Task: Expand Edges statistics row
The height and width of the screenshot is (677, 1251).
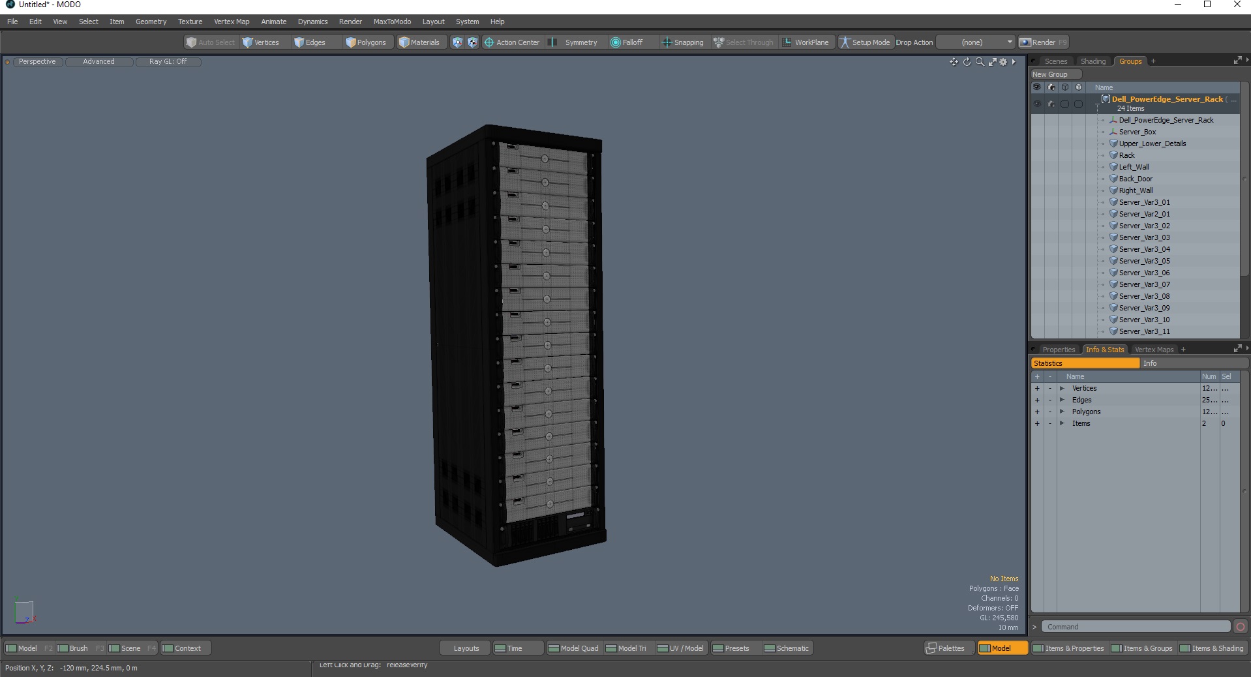Action: pos(1062,400)
